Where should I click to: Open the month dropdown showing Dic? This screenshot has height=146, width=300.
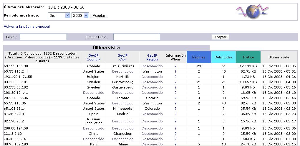pos(59,16)
